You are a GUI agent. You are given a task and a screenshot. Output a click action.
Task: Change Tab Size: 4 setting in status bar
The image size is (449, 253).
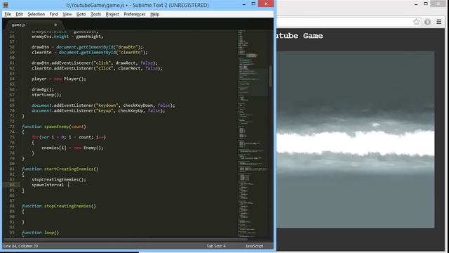[x=216, y=246]
